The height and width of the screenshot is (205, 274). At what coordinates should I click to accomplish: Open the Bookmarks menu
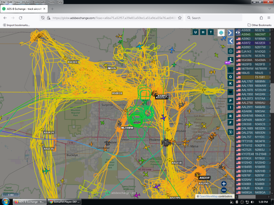[39, 2]
